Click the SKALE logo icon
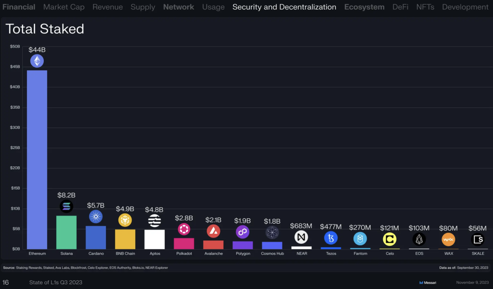Screen dimensions: 493x289 click(478, 239)
